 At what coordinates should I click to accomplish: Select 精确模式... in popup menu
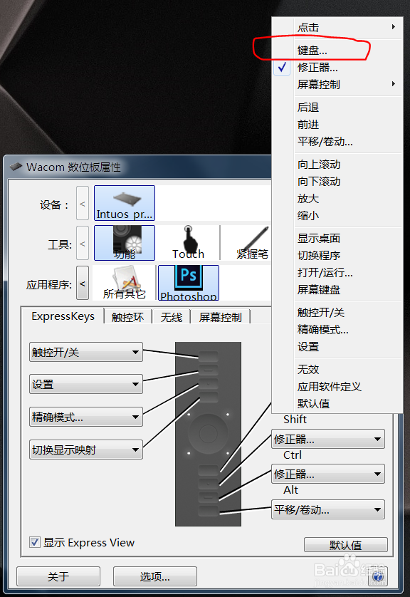click(x=337, y=329)
